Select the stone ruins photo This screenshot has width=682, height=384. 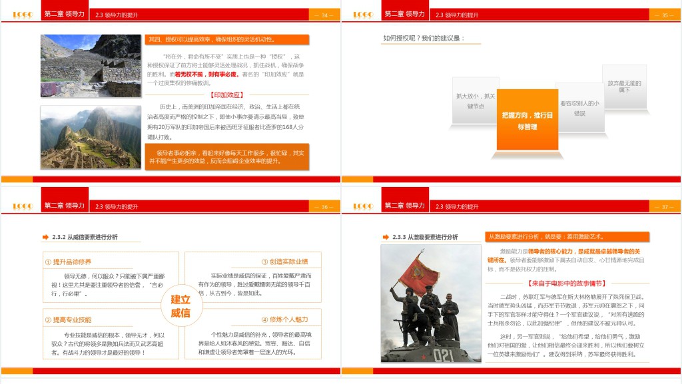click(x=91, y=66)
